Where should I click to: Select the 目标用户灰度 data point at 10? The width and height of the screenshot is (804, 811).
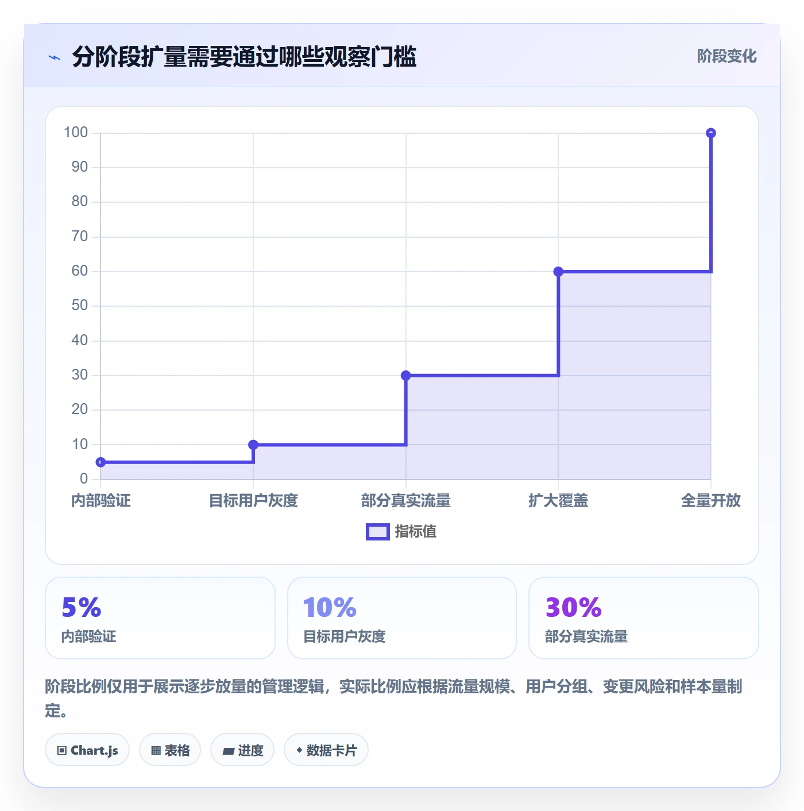pyautogui.click(x=253, y=445)
